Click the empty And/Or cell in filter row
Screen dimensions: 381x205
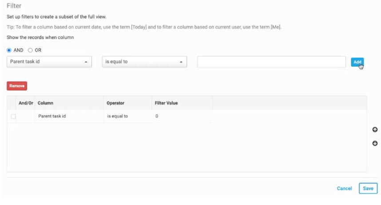[26, 116]
